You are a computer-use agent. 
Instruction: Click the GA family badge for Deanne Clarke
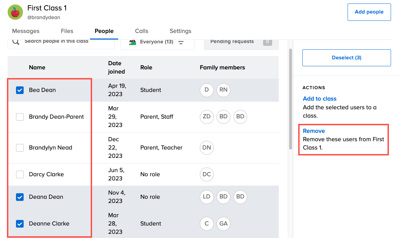(x=223, y=223)
